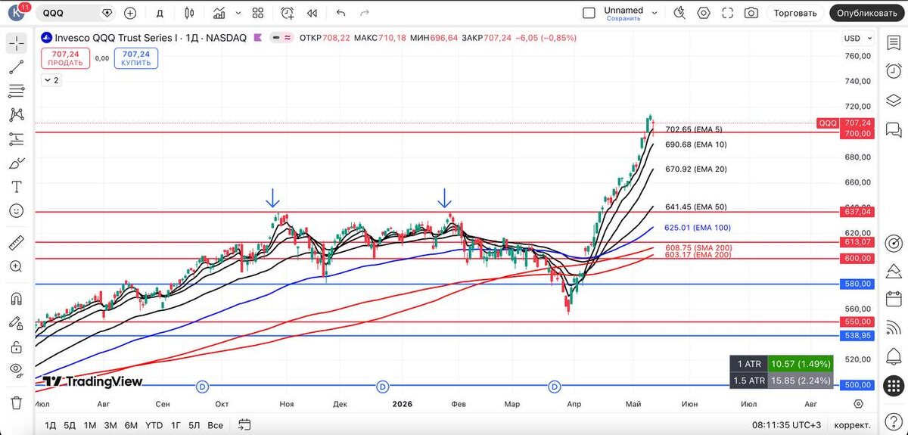Screen dimensions: 908x435
Task: Click the 700,00 red price level label
Action: pos(859,133)
